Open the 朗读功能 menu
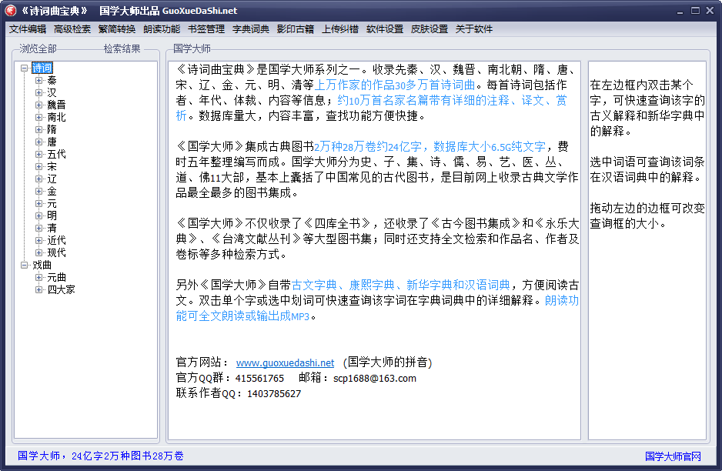722x471 pixels. (x=162, y=29)
